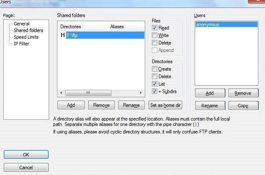Click the Aliases column header
Screen dimensions: 265x175
(x=117, y=27)
